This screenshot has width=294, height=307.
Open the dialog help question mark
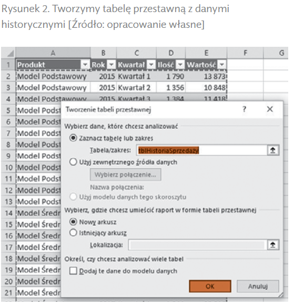coord(244,109)
